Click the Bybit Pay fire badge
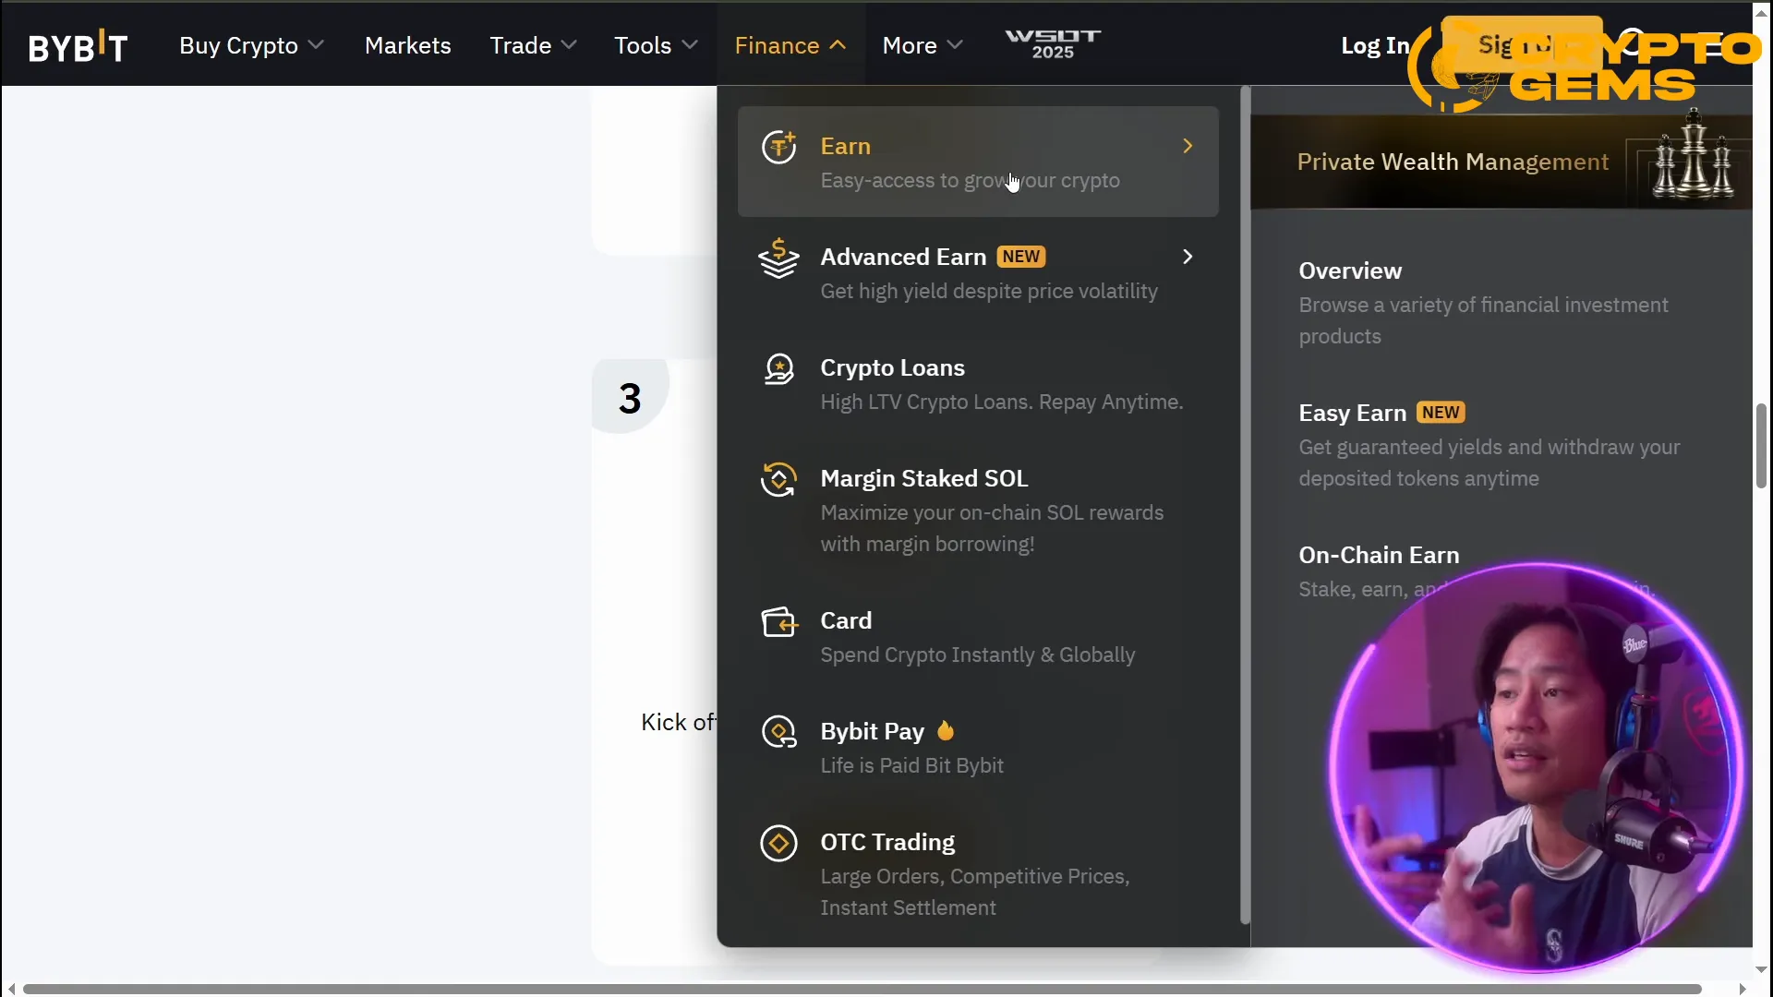 945,730
